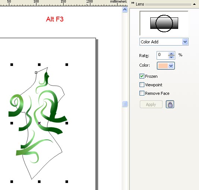Click the millimeters label on ruler
199x190 pixels.
(118, 1)
